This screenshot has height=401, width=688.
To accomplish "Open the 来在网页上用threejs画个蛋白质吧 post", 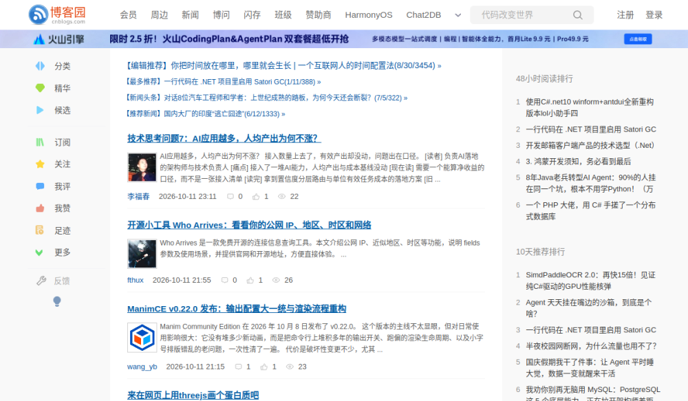I will [193, 395].
